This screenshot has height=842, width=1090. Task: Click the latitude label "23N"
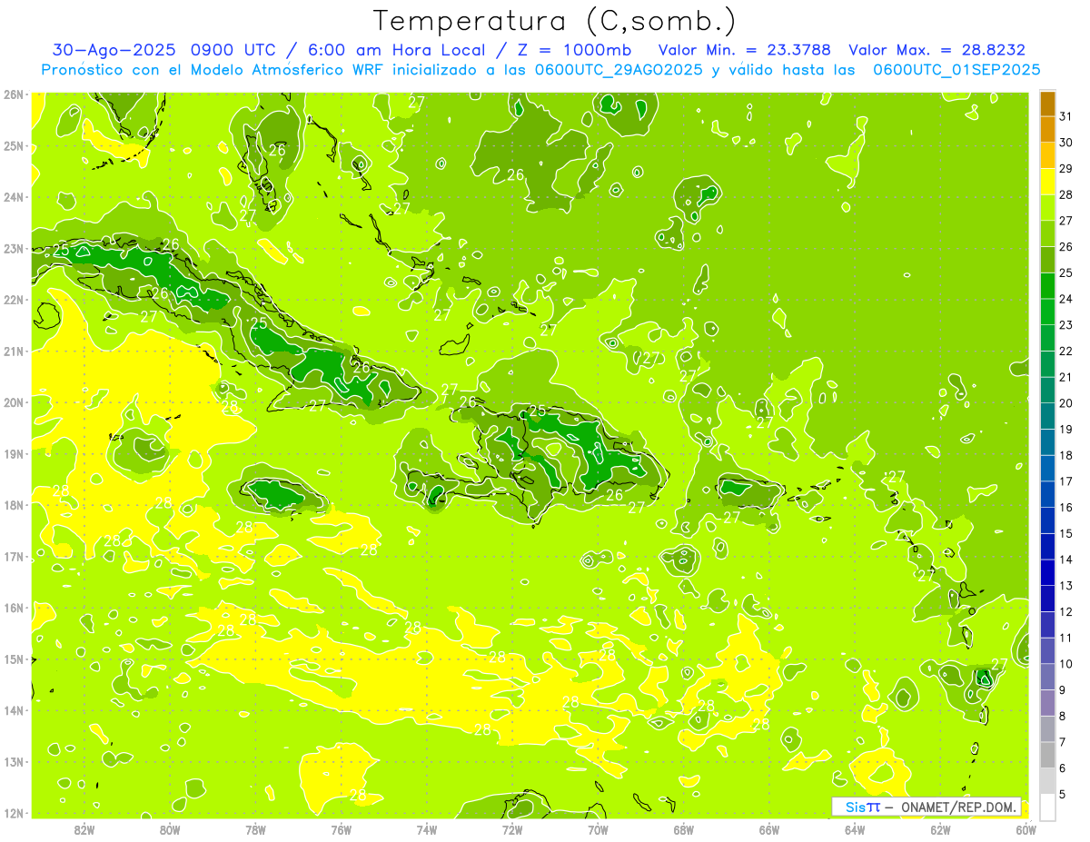pos(13,249)
